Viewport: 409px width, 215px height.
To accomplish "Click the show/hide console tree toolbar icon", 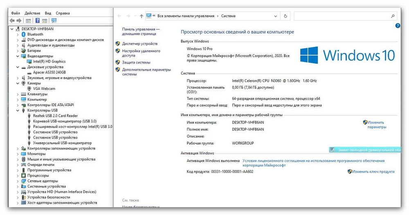I will [28, 20].
